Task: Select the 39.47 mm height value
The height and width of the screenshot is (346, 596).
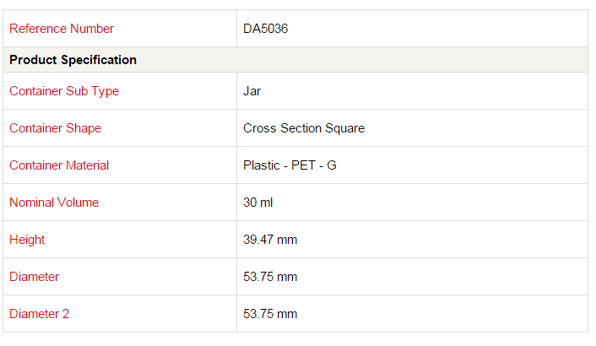Action: tap(270, 240)
